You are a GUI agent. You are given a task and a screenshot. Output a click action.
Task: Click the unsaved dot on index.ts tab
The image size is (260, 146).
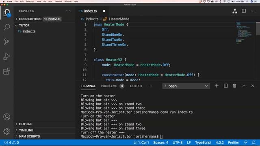104,11
